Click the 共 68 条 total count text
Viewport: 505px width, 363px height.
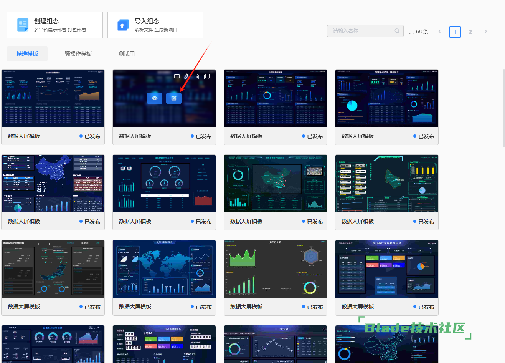[419, 31]
